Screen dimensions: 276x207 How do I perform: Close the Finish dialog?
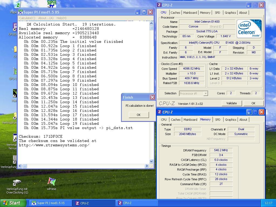(x=152, y=97)
